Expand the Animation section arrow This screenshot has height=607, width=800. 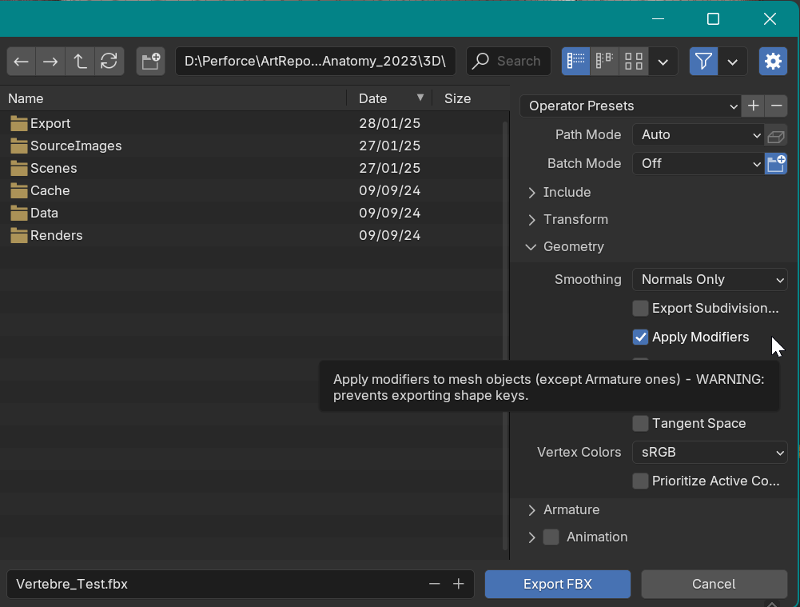pos(531,537)
